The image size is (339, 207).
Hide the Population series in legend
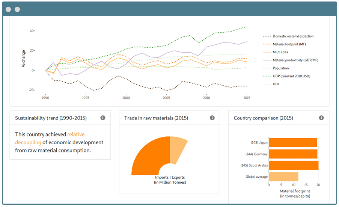pos(280,68)
